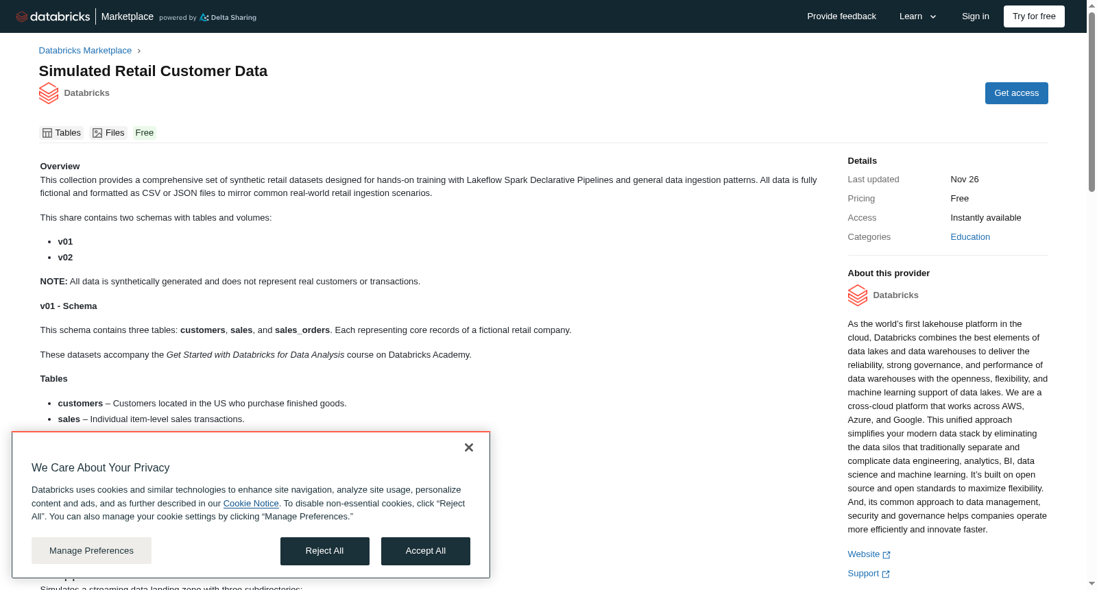This screenshot has width=1097, height=590.
Task: Click the Databricks logo in About this provider
Action: [x=858, y=295]
